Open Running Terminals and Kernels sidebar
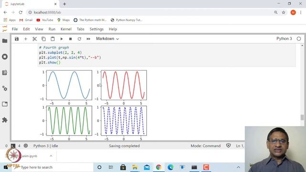Image resolution: width=306 pixels, height=172 pixels. coord(5,57)
